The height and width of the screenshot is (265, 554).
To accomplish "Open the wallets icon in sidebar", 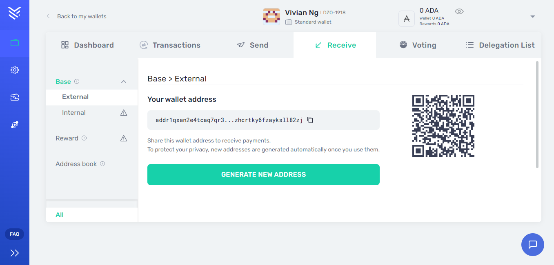I will pos(15,43).
